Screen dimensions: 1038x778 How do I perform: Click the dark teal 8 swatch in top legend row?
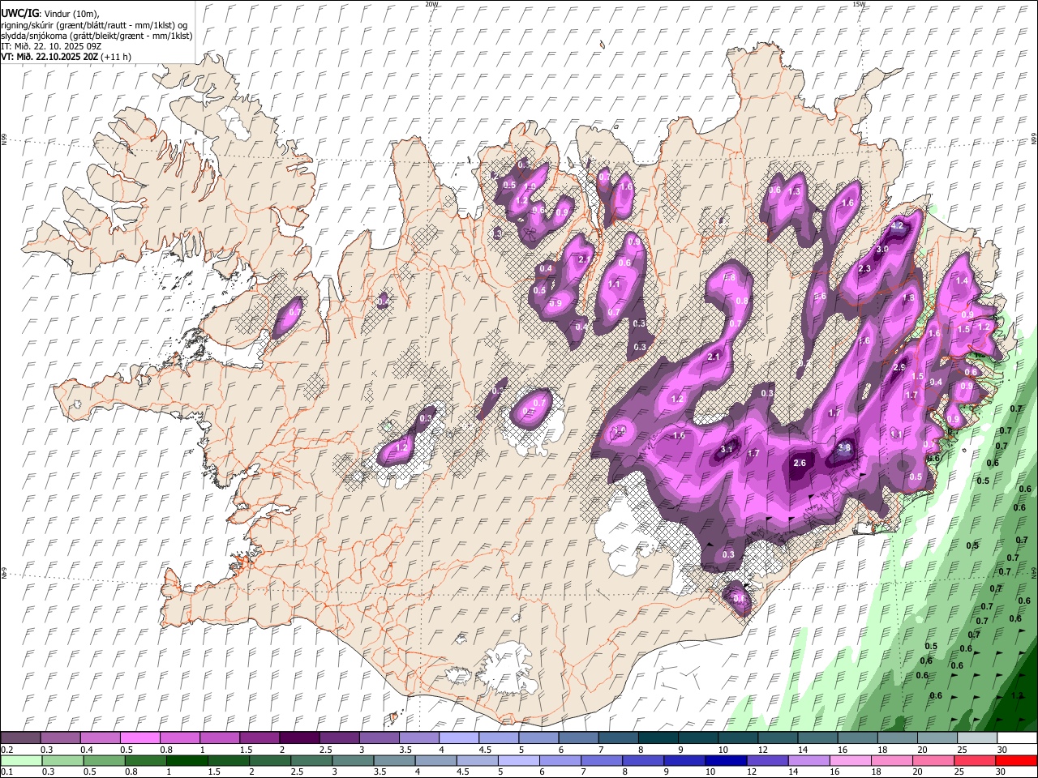pyautogui.click(x=658, y=738)
